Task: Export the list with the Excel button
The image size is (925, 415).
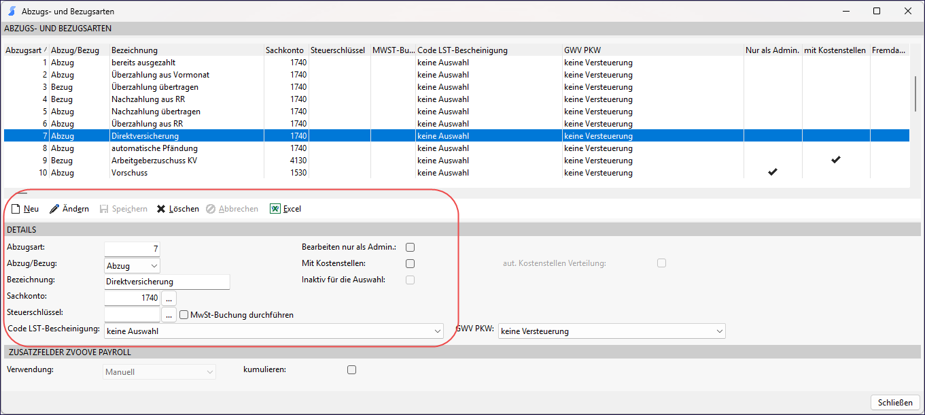Action: (285, 209)
